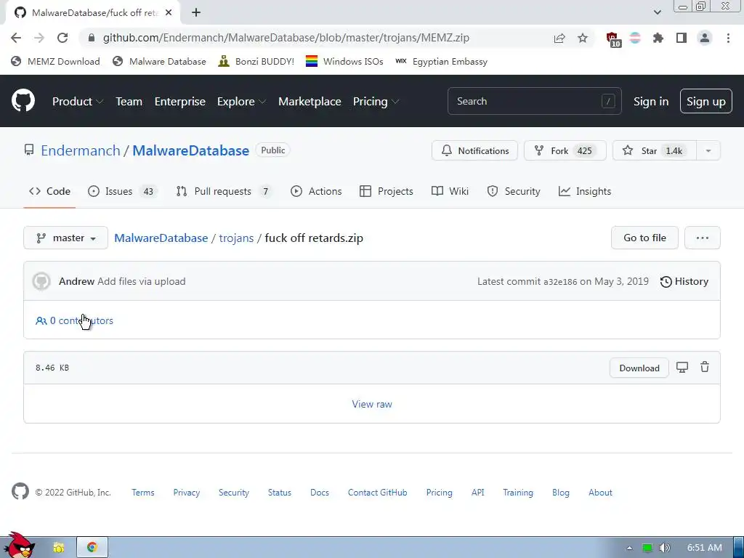Open the Angry Birds start button
This screenshot has height=558, width=744.
18,545
